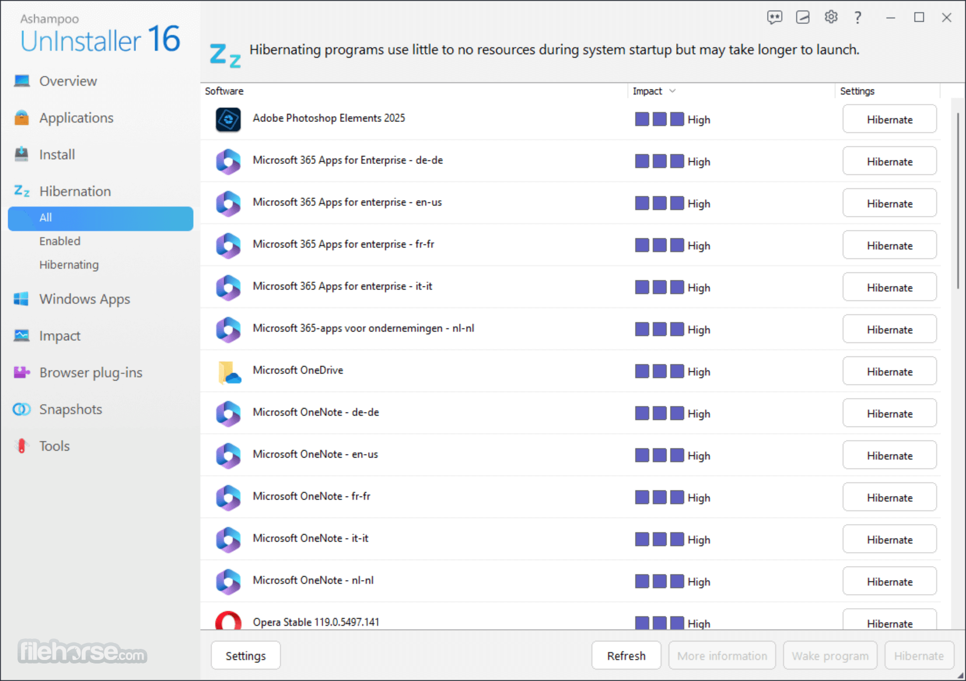Click the Refresh button
This screenshot has height=681, width=966.
tap(626, 655)
